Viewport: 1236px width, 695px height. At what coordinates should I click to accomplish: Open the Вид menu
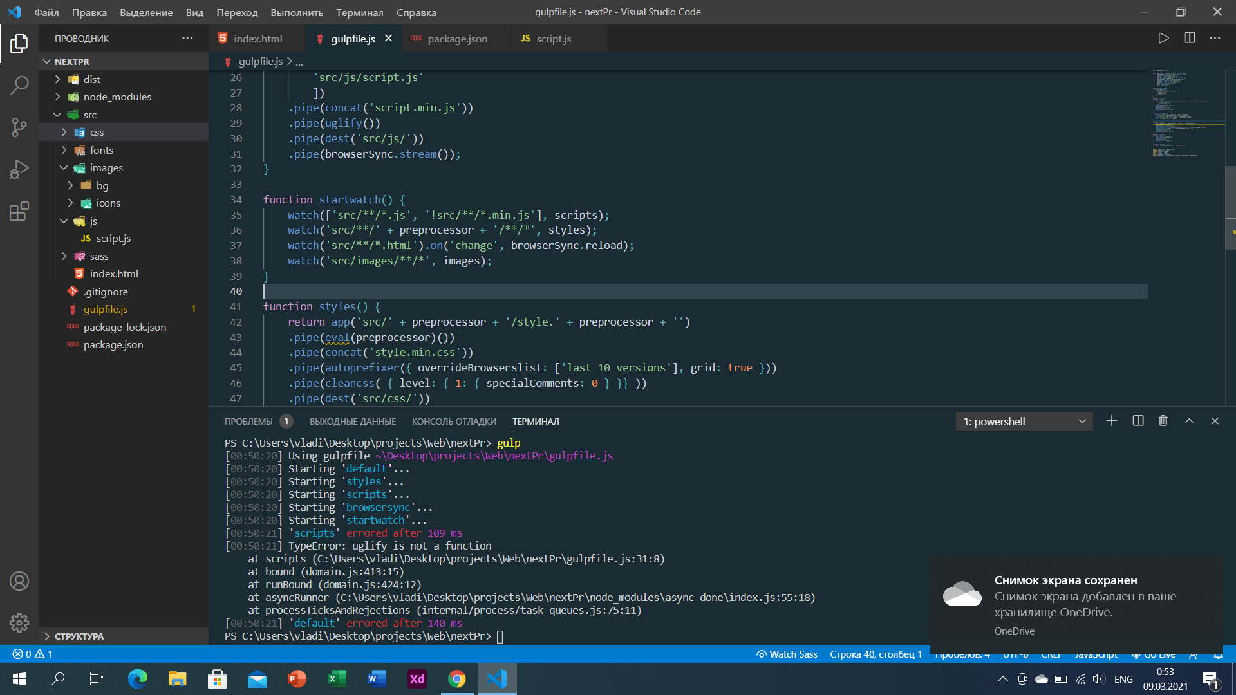click(194, 12)
